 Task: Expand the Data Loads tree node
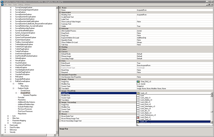click(5, 125)
